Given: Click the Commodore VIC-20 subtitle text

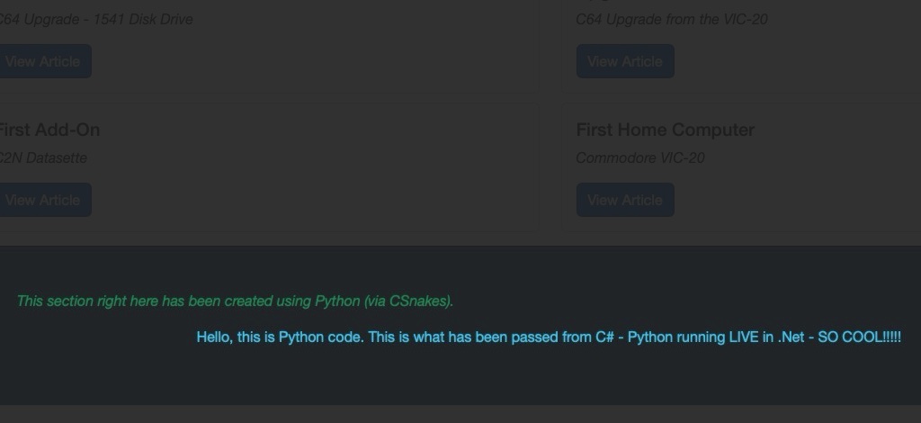Looking at the screenshot, I should [x=640, y=158].
